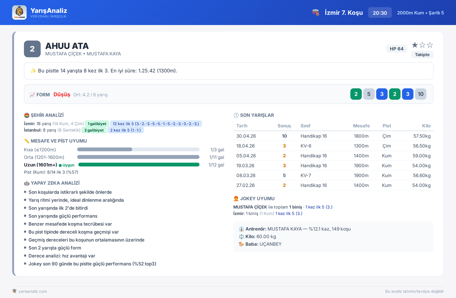Click the Sonuç column header

pos(284,126)
